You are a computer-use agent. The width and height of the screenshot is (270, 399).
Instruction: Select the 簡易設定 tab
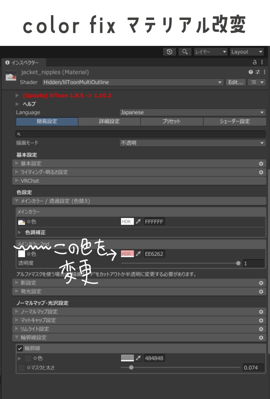[x=47, y=121]
